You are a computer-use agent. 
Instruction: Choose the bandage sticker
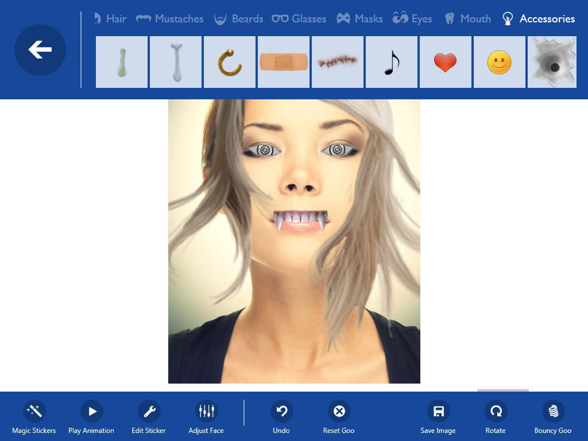283,62
